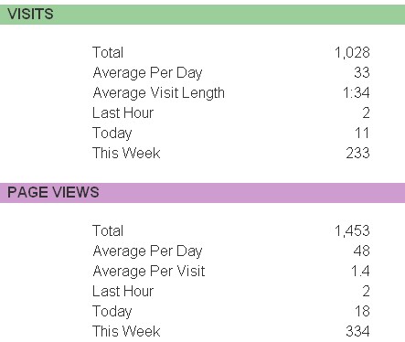Select the Average Visit Length label
The width and height of the screenshot is (405, 342).
(159, 93)
